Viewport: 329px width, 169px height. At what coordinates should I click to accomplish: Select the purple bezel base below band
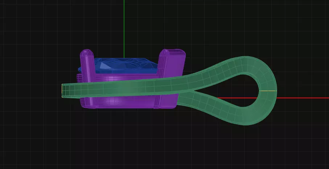pyautogui.click(x=126, y=102)
